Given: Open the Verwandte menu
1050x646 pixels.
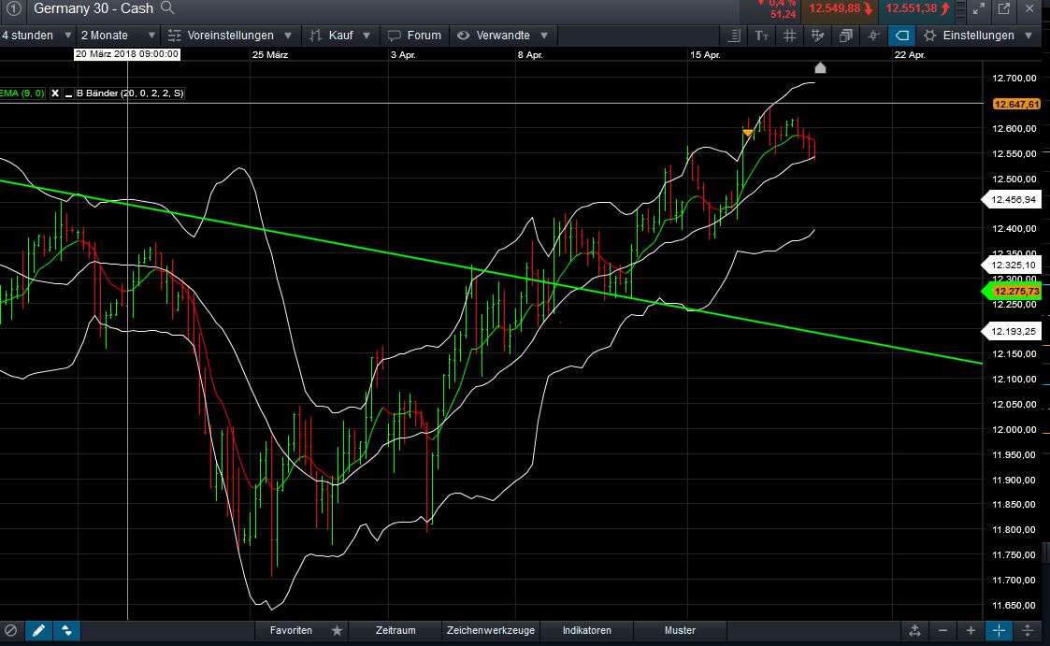Looking at the screenshot, I should pos(502,36).
